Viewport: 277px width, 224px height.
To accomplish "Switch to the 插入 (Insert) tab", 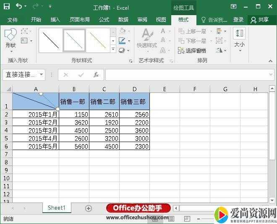I will [x=55, y=20].
